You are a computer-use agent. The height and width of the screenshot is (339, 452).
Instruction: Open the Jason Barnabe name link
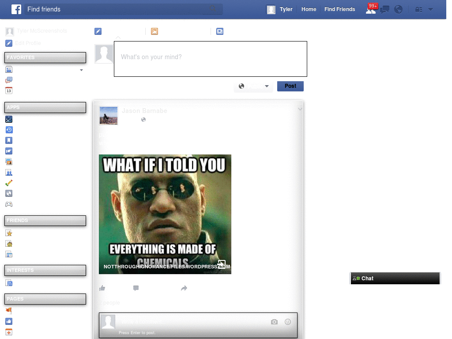(144, 111)
